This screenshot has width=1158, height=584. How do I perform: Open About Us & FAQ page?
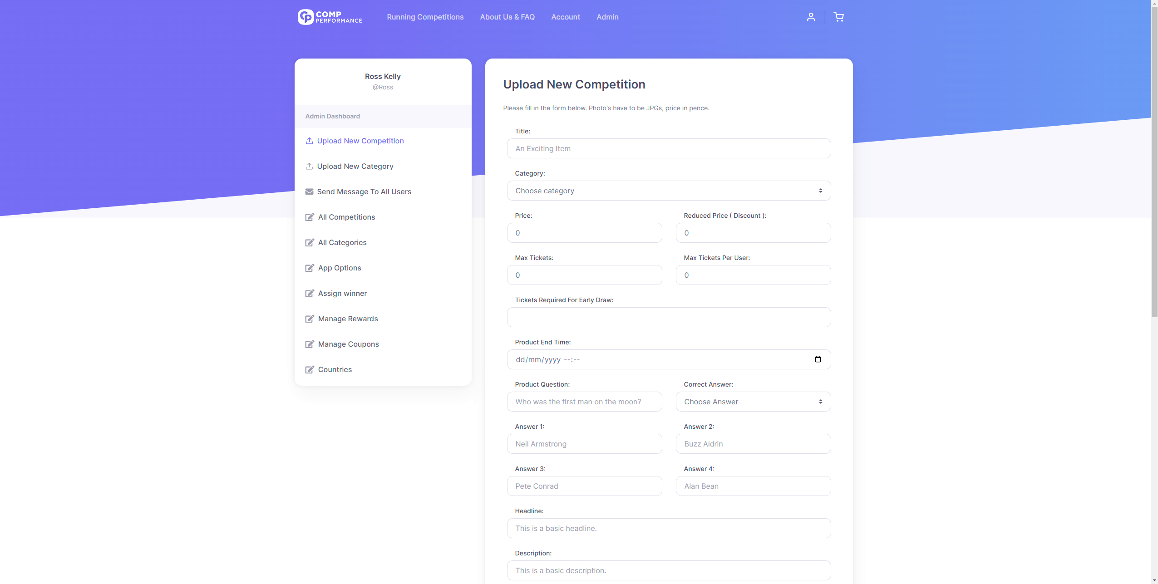(x=507, y=17)
